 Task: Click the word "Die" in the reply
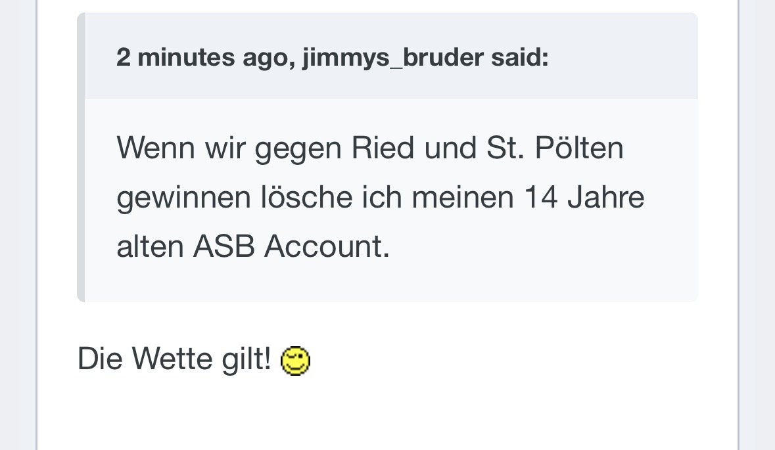tap(100, 359)
